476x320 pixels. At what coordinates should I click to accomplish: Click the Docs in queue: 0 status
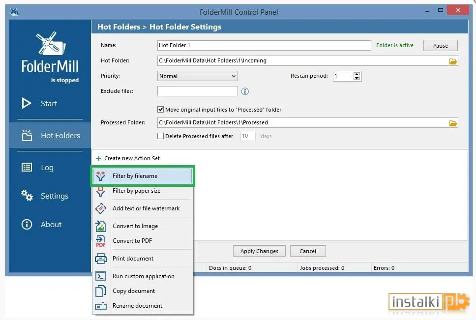pyautogui.click(x=230, y=268)
